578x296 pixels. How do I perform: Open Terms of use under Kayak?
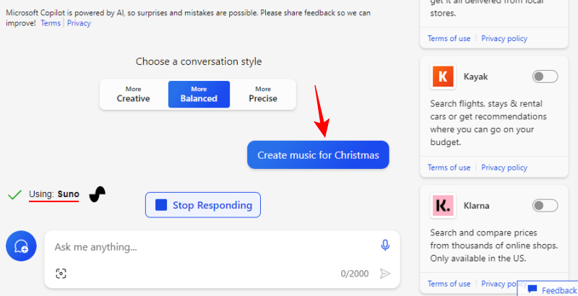[x=449, y=167]
